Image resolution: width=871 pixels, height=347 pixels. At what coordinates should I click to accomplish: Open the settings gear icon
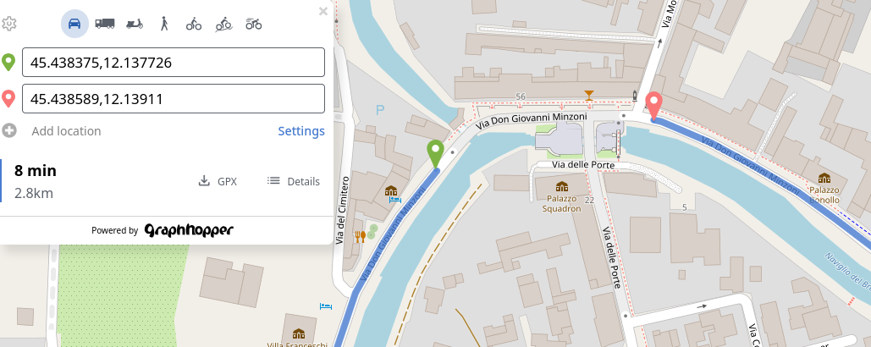tap(8, 24)
